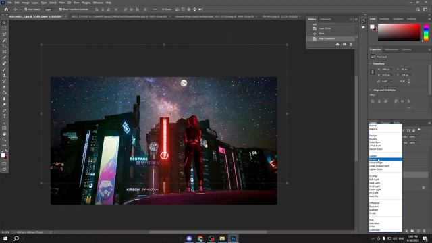Click flip vertical icon in Transform properties
Image resolution: width=432 pixels, height=243 pixels.
click(408, 81)
